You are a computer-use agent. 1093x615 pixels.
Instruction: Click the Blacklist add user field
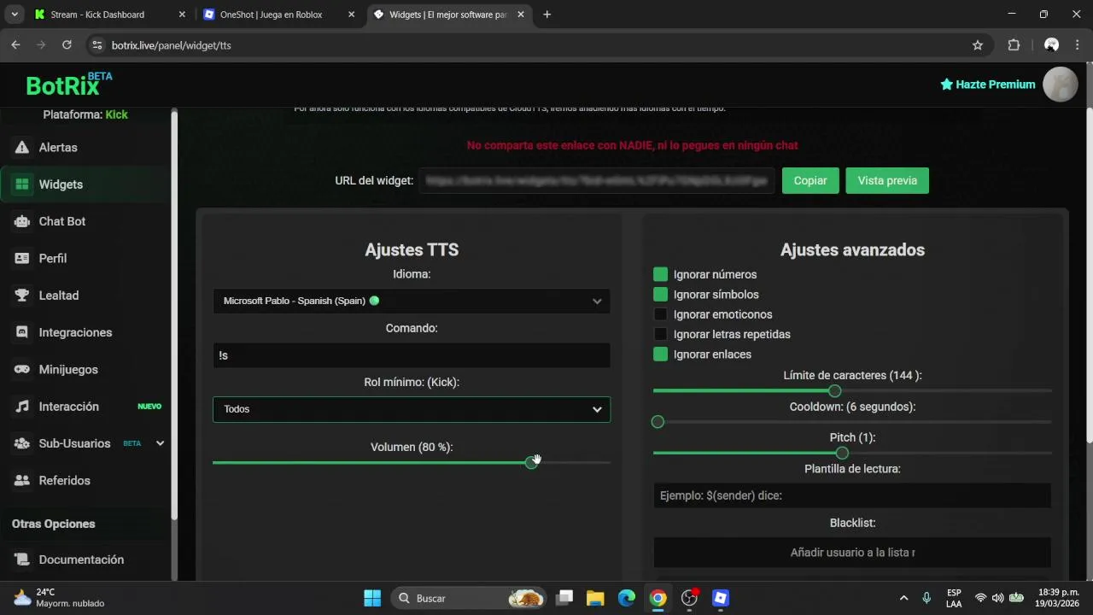852,553
